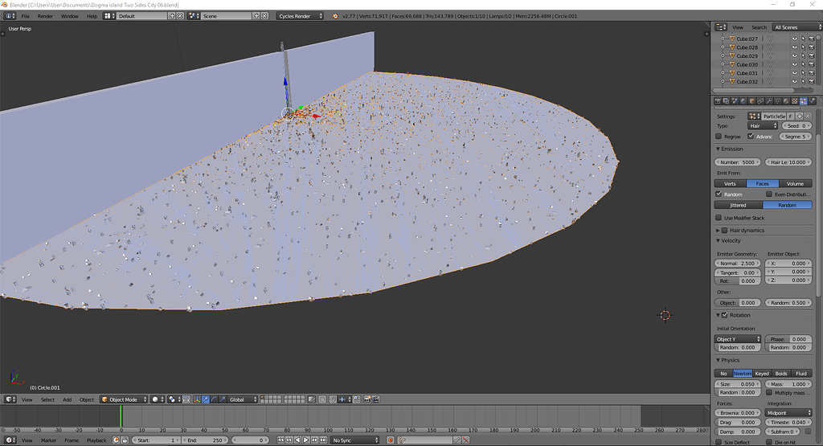The height and width of the screenshot is (446, 823).
Task: Click the OpenGL render image camera icon
Action: pos(366,399)
